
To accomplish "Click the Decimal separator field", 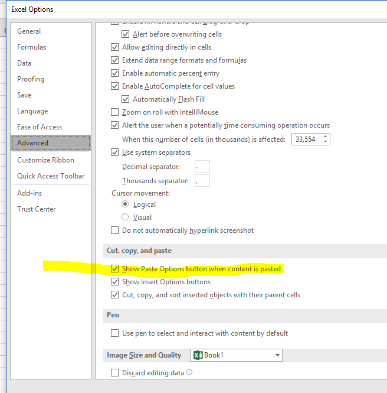I will tap(202, 167).
